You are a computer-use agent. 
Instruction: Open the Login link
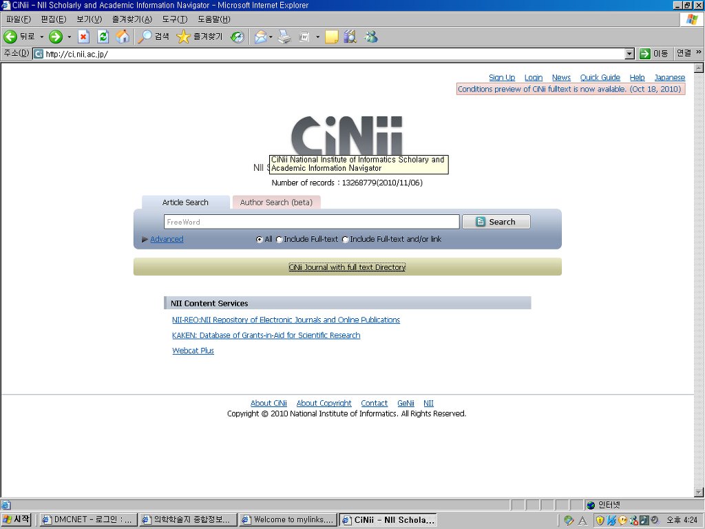[534, 77]
